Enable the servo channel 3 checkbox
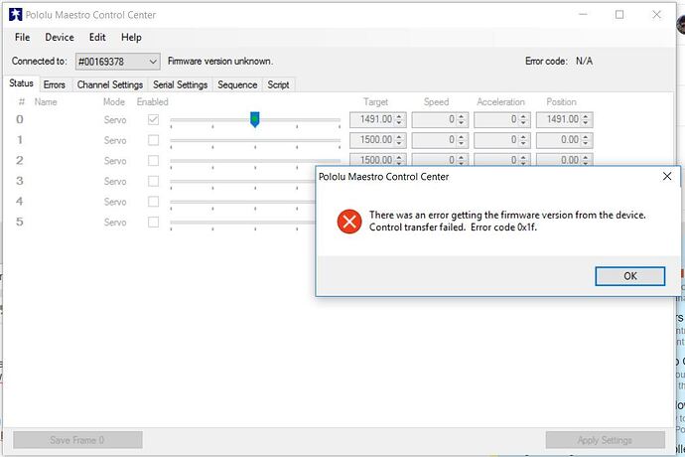685x457 pixels. coord(153,182)
